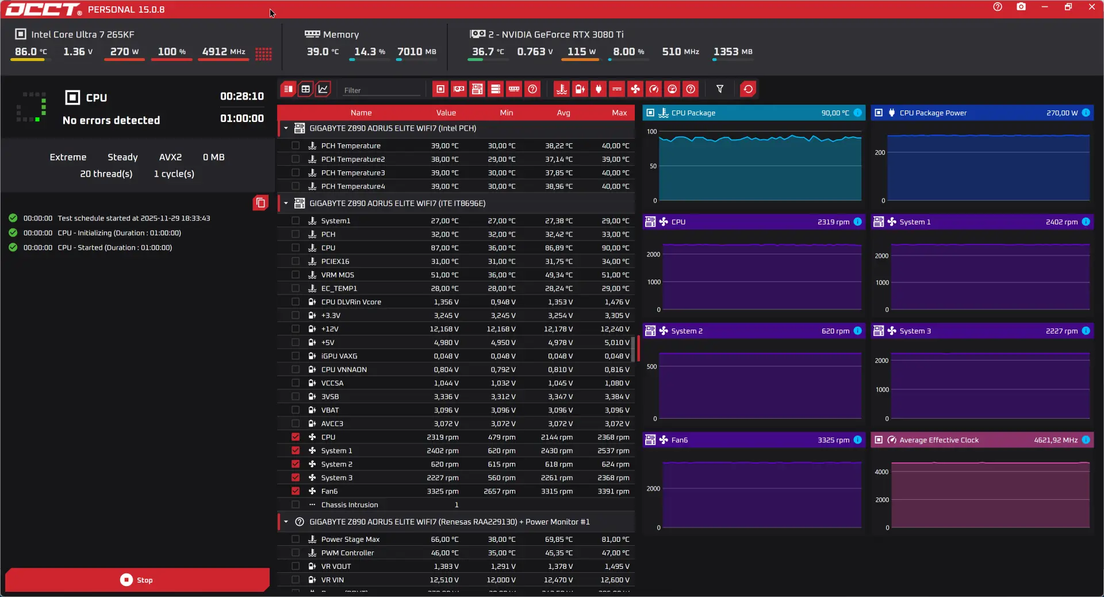The image size is (1104, 597).
Task: Switch to graph-only monitoring view
Action: [323, 89]
